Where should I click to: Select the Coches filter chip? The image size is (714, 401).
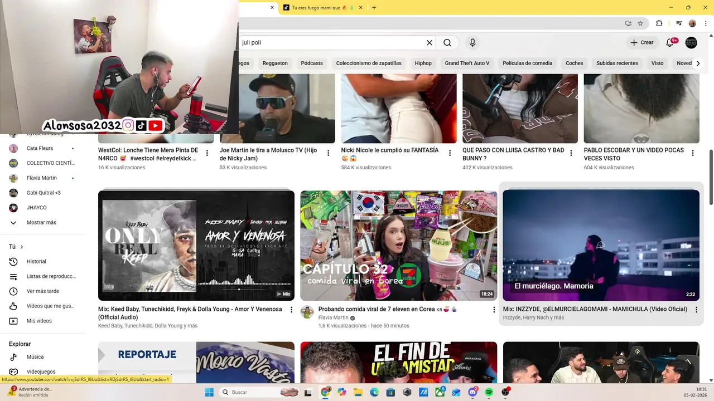[x=575, y=63]
